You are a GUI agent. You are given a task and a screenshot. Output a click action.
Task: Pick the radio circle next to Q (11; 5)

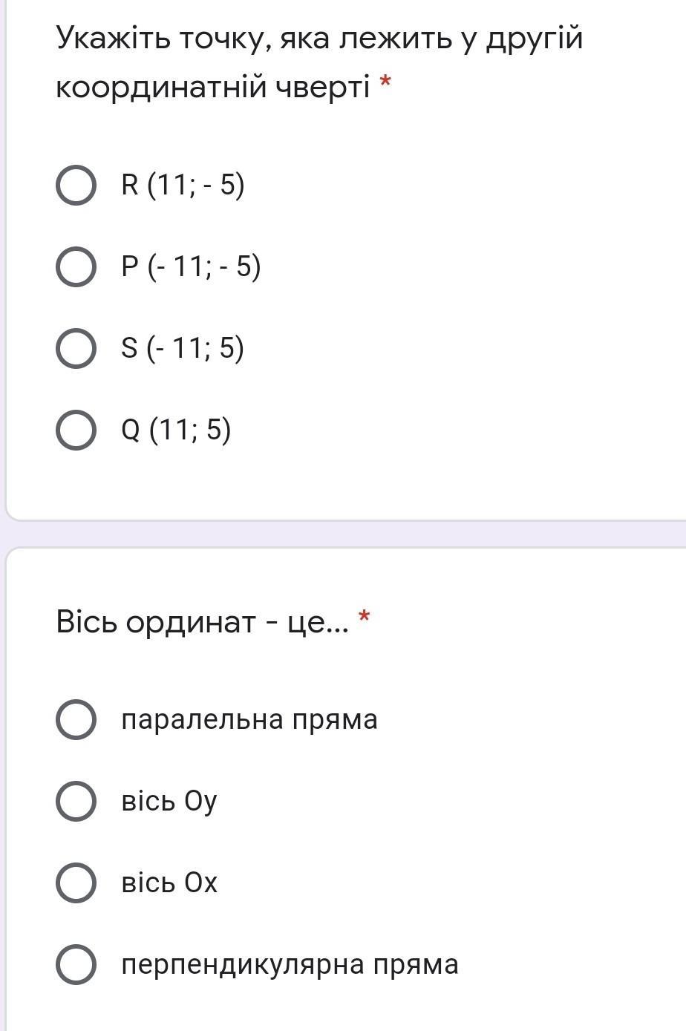click(x=76, y=431)
